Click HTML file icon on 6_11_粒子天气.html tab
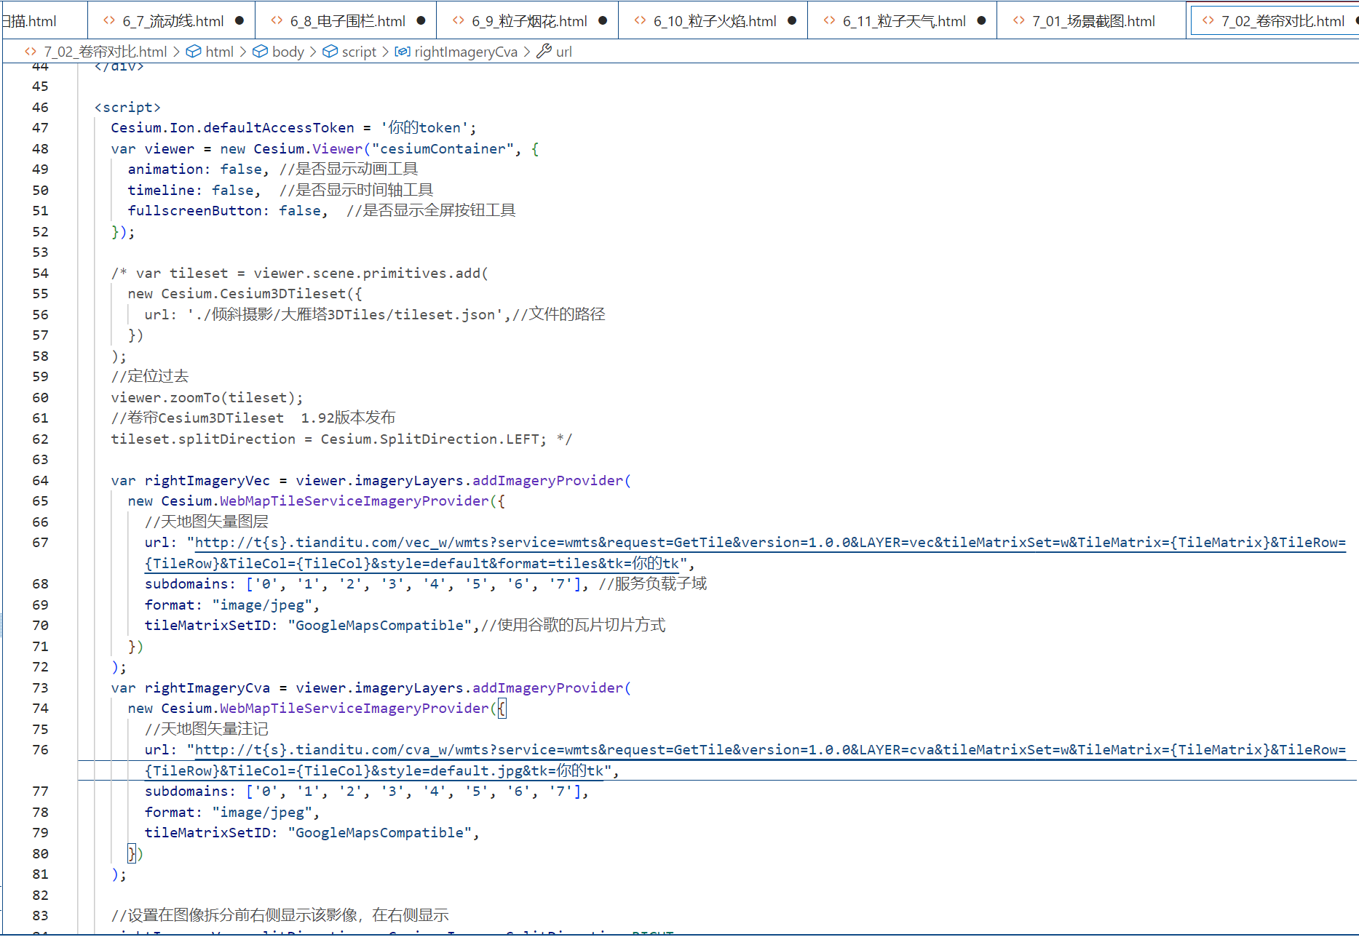This screenshot has width=1359, height=937. click(830, 21)
